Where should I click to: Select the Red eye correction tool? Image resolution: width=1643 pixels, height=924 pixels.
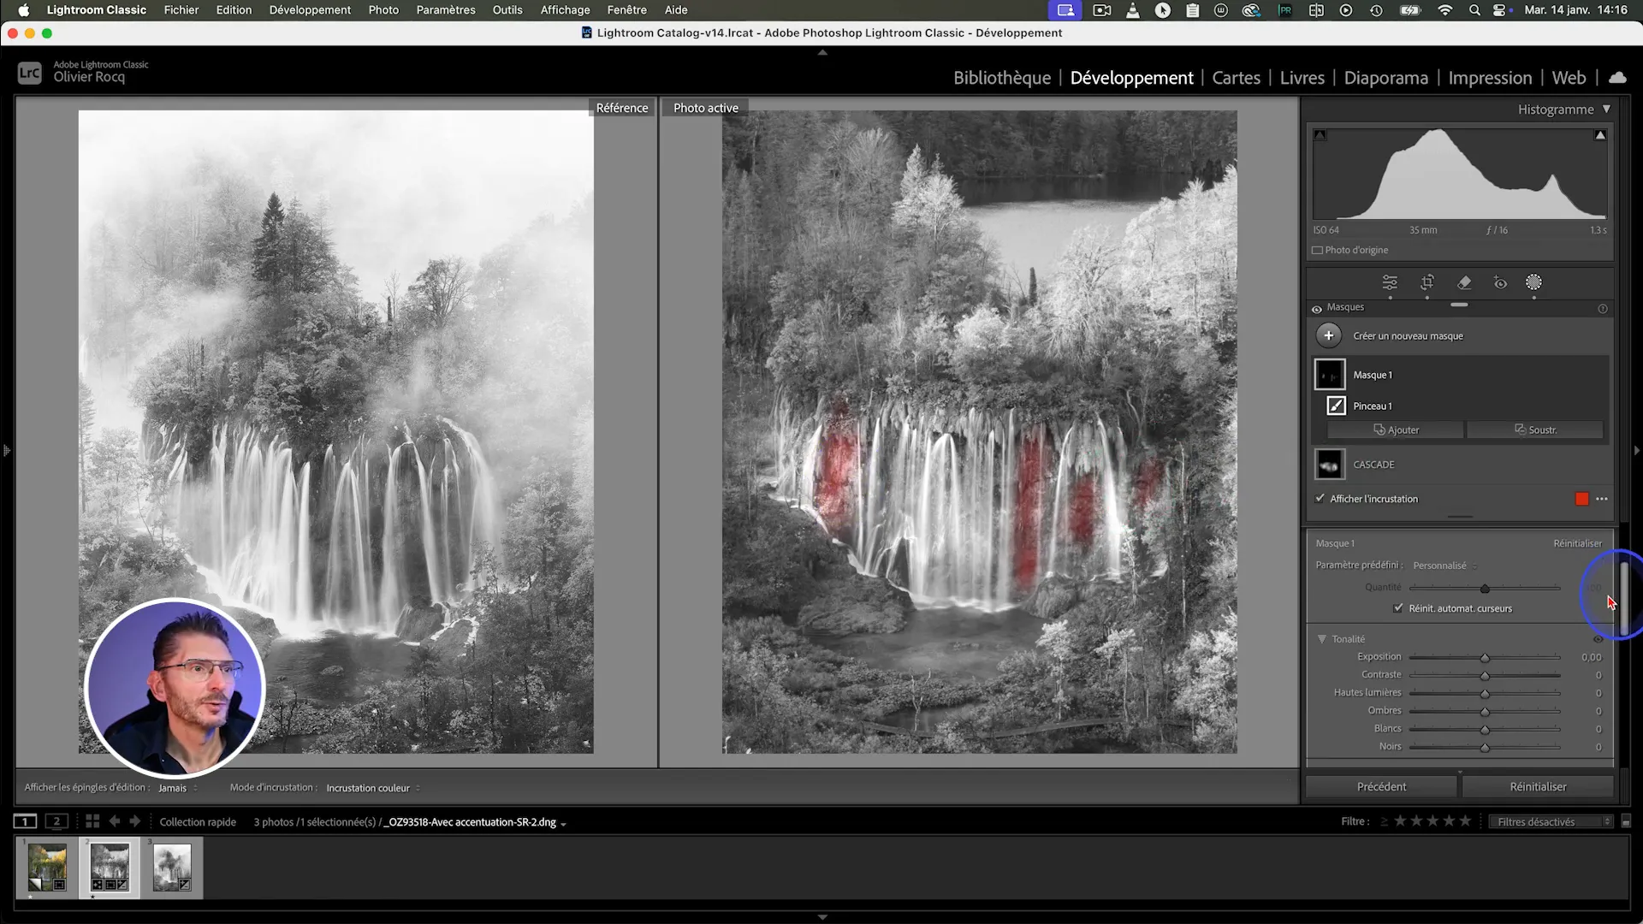tap(1500, 282)
